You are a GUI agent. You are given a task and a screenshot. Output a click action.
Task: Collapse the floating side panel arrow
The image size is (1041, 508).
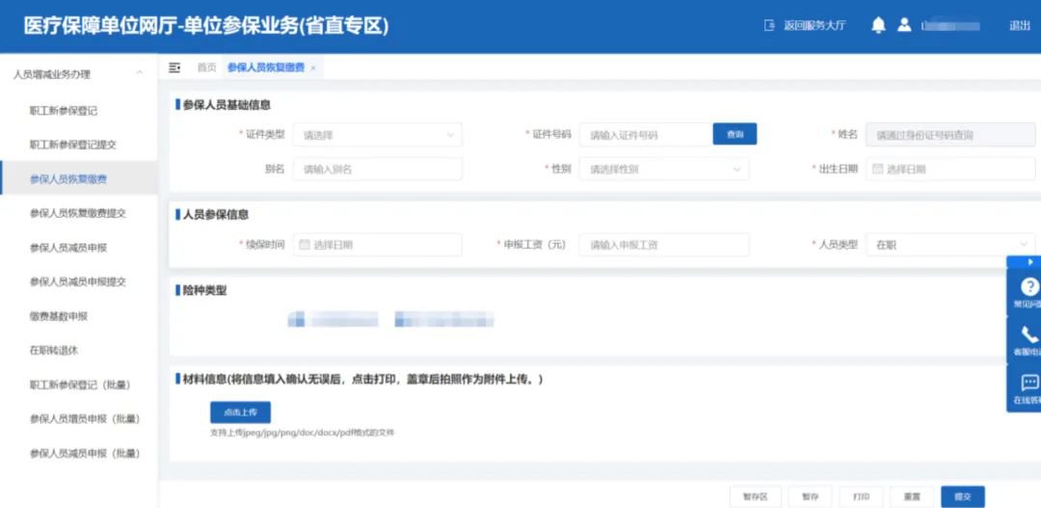(1029, 262)
